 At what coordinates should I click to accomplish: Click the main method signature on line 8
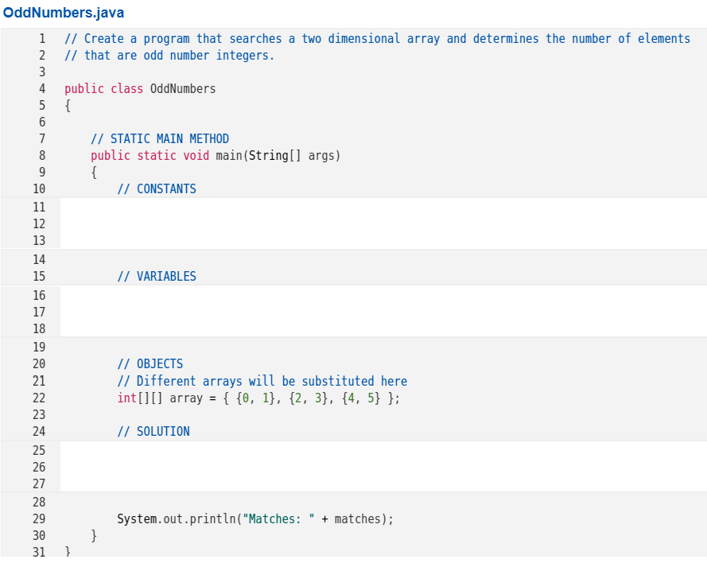(215, 155)
